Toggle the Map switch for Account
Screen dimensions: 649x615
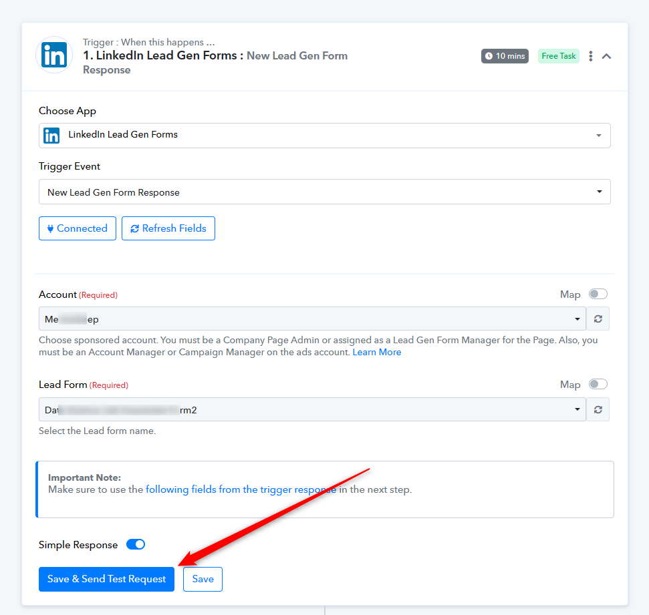pyautogui.click(x=598, y=294)
